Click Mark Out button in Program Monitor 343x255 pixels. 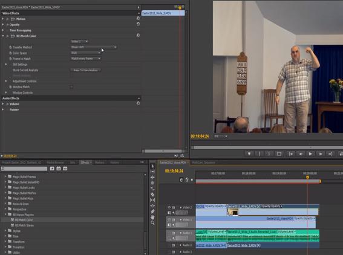point(269,154)
